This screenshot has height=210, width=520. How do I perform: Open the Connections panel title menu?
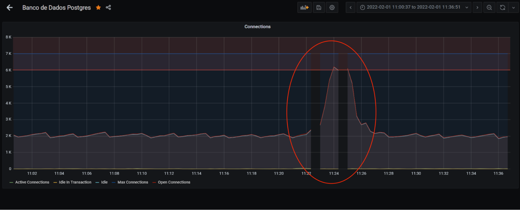[x=257, y=27]
